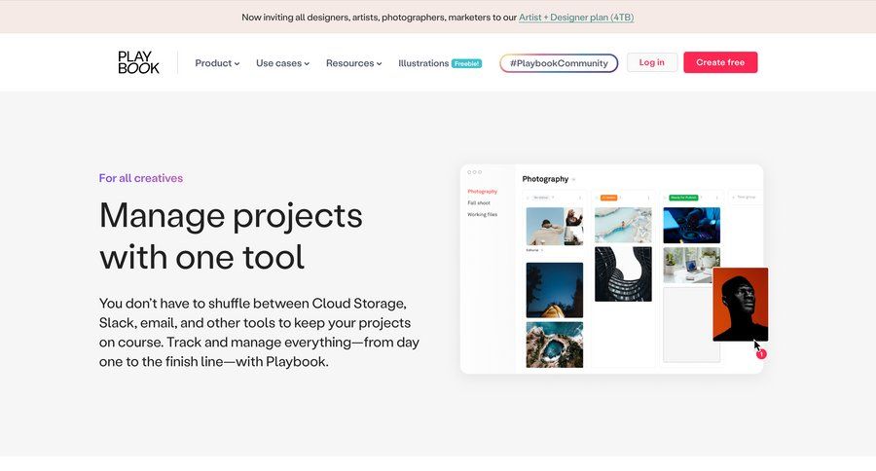Open the Artist + Designer plan link

tap(576, 18)
